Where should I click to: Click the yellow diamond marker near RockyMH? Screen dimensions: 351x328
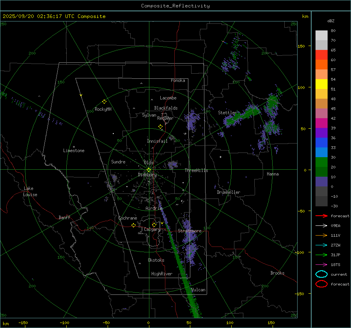pos(104,101)
